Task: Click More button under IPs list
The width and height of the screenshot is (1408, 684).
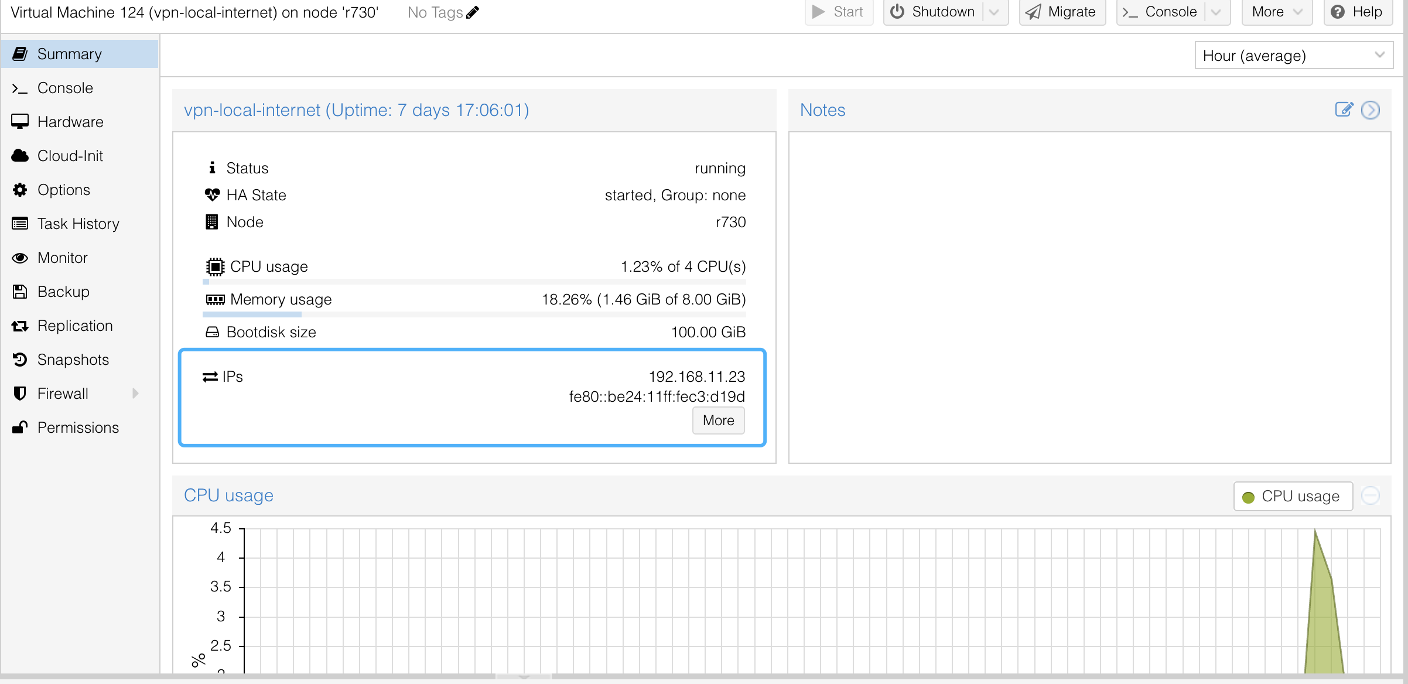Action: [718, 420]
